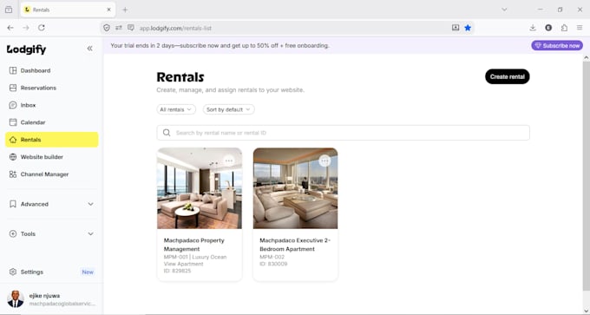Focus the rental name search field

pos(344,133)
